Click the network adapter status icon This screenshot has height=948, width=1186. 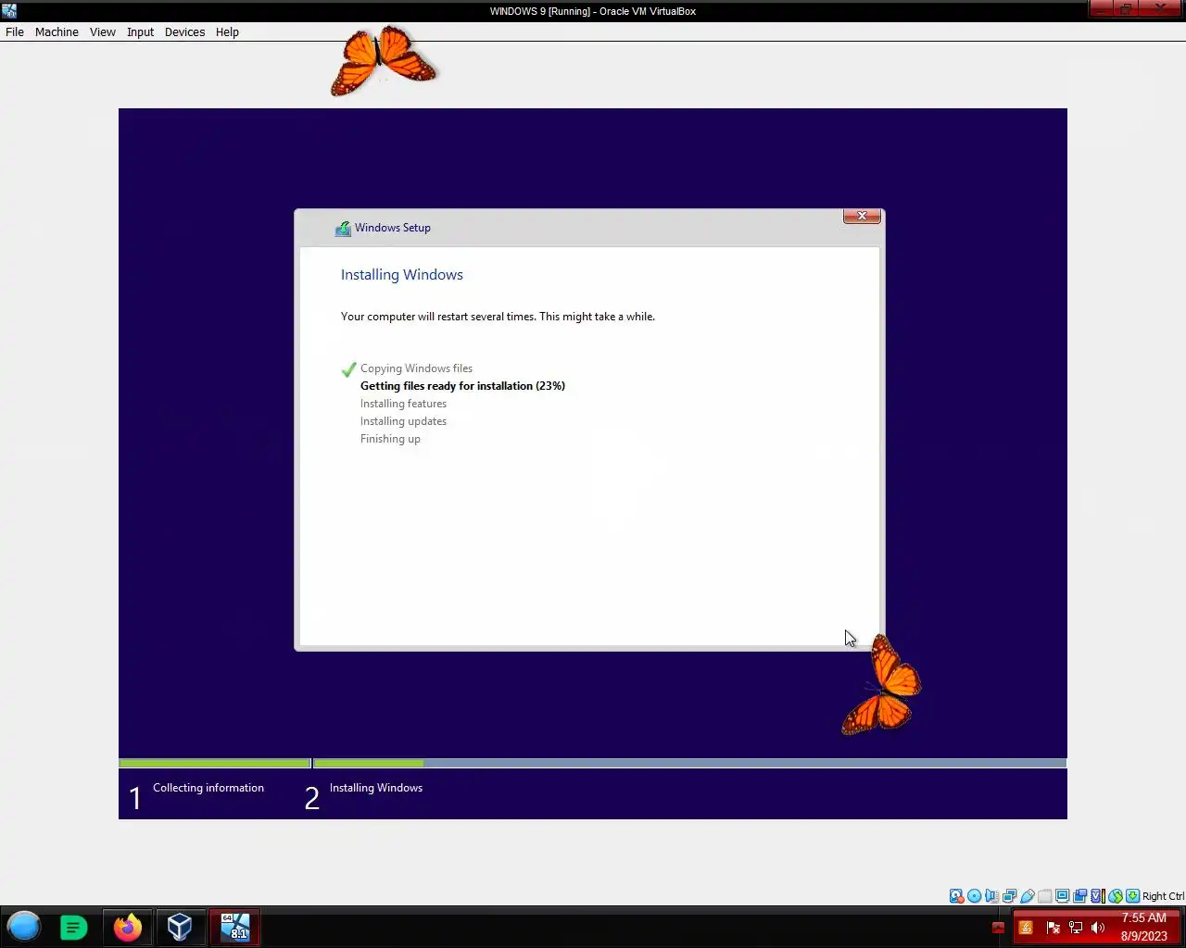point(1009,896)
